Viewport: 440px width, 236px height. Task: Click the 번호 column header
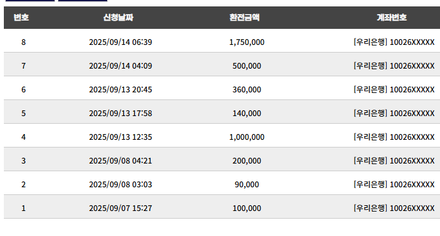(x=21, y=17)
